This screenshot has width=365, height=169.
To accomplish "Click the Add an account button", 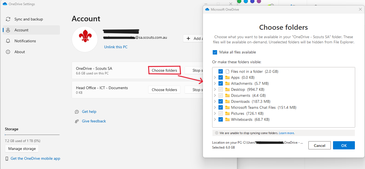I will pos(193,38).
